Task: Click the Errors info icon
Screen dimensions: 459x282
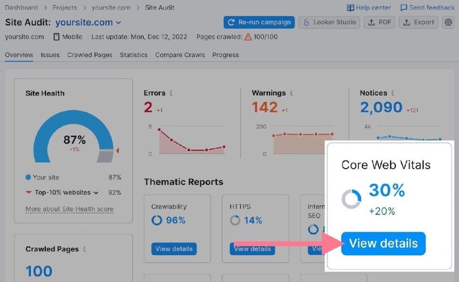Action: click(x=171, y=93)
